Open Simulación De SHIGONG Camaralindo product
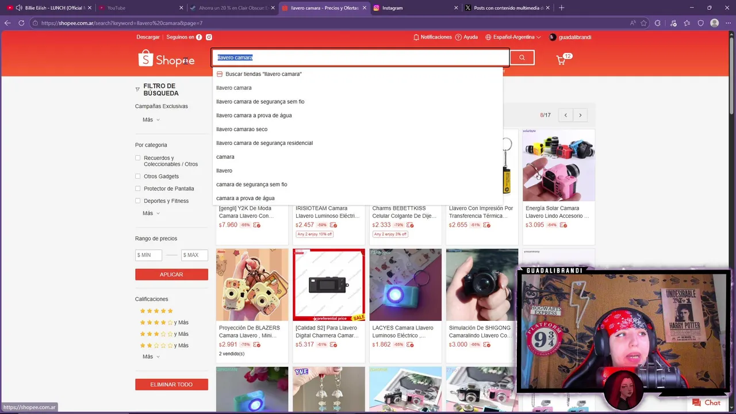736x414 pixels. [482, 305]
